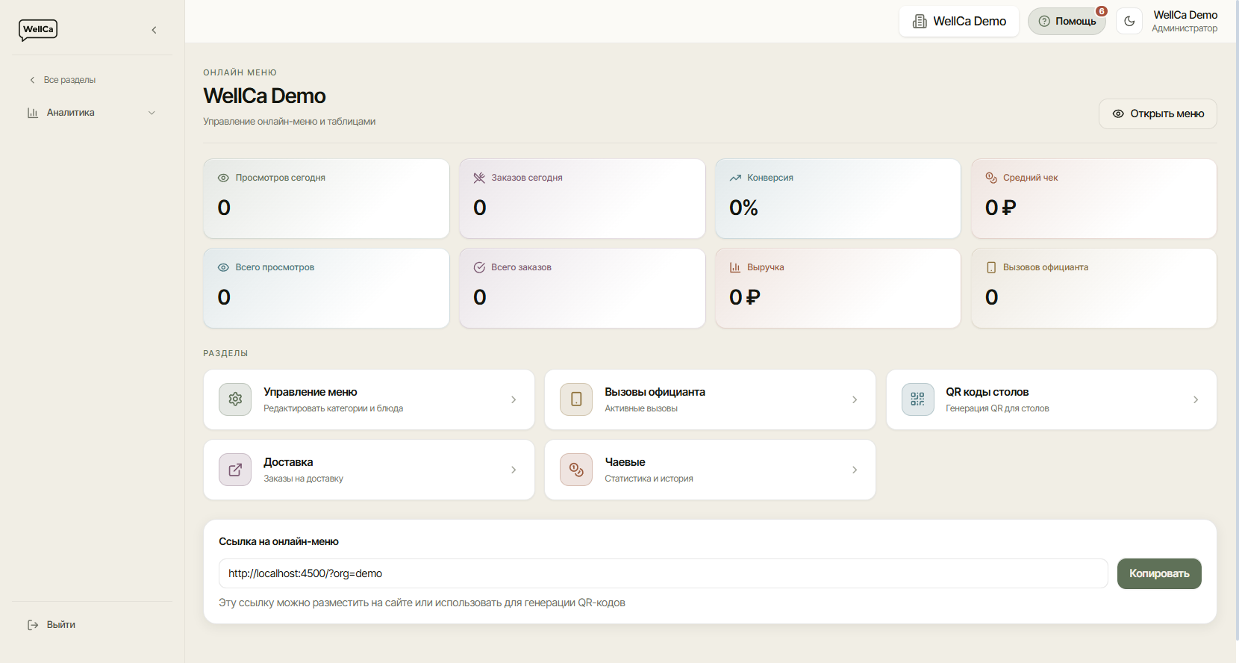Image resolution: width=1239 pixels, height=663 pixels.
Task: Expand the Аналитика section chevron
Action: (152, 113)
